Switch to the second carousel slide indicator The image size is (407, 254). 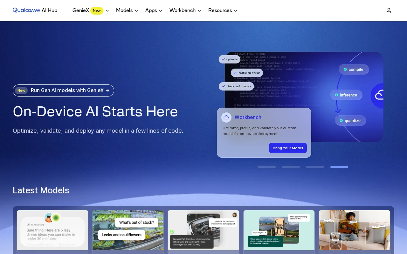(x=291, y=167)
